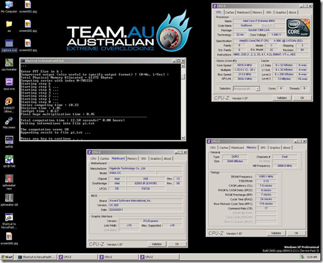Open the Mainboard tab in the CPU window

point(243,13)
